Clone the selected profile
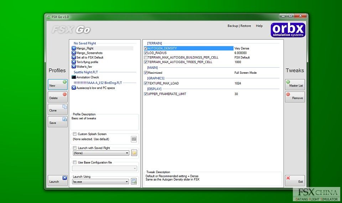Image resolution: width=342 pixels, height=203 pixels. click(58, 109)
